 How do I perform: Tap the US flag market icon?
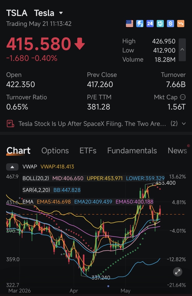tap(130, 24)
